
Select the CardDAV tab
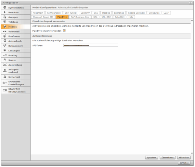[x=85, y=13]
